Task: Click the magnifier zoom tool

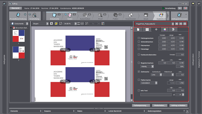Action: tap(61, 23)
